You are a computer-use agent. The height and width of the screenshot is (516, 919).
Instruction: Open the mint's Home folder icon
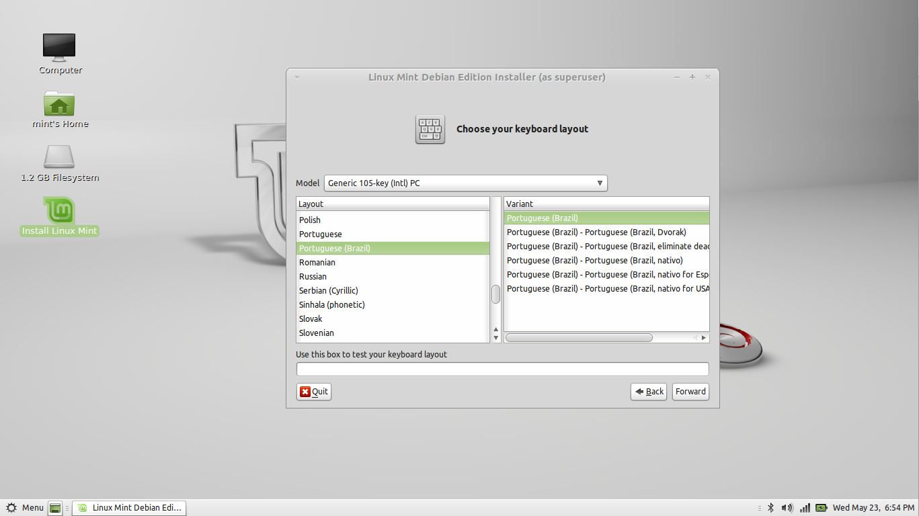pyautogui.click(x=59, y=103)
